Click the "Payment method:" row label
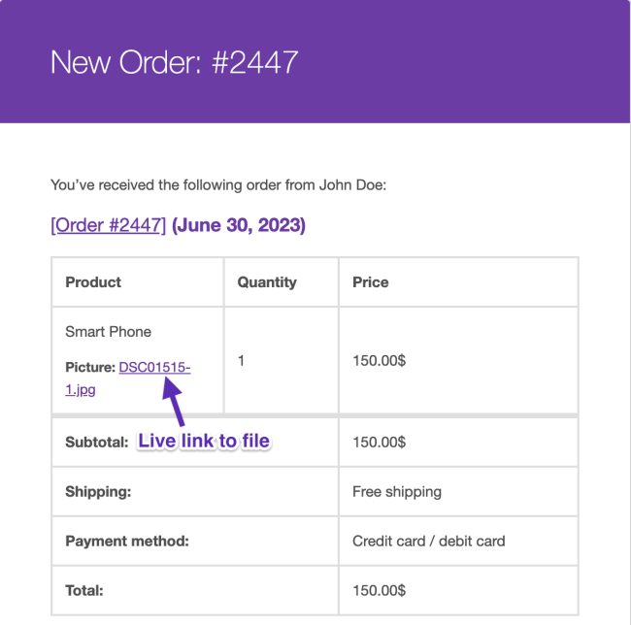Image resolution: width=631 pixels, height=625 pixels. 126,541
